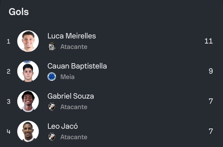
Task: Click the Cruzeiro club crest beside Meia
Action: tap(52, 77)
